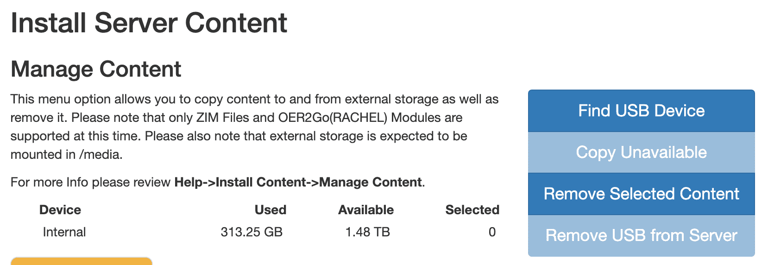768x265 pixels.
Task: Click bold Help->Install Content->Manage Content text
Action: click(x=298, y=182)
